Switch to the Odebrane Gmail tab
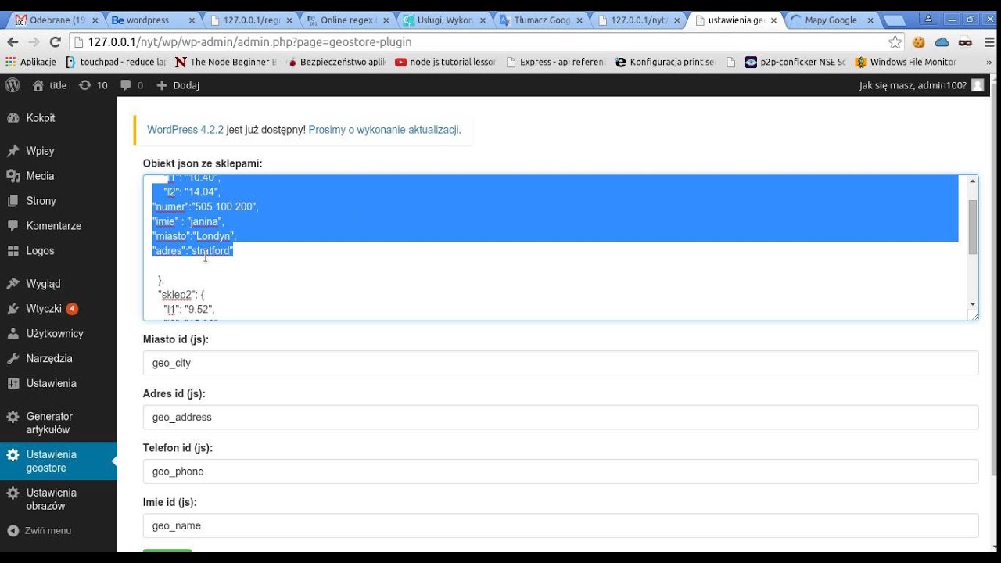 (x=56, y=20)
